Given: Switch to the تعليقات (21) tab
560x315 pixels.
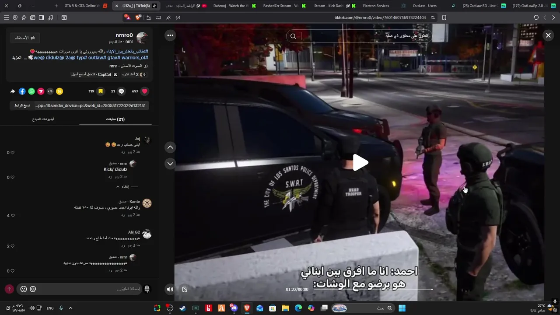Looking at the screenshot, I should click(115, 119).
